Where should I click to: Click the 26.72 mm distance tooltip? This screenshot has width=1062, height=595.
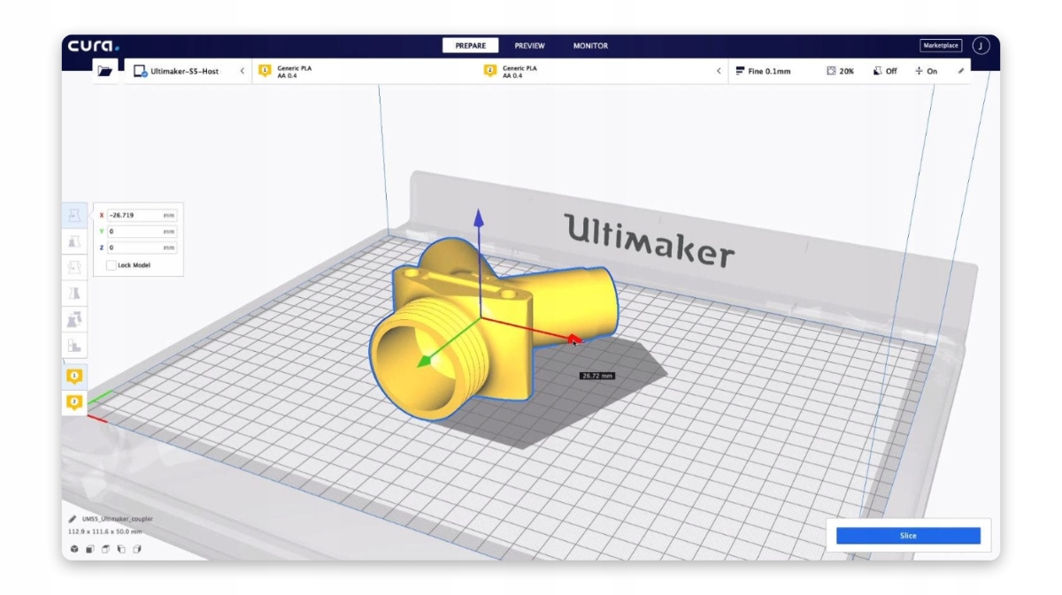(x=596, y=376)
